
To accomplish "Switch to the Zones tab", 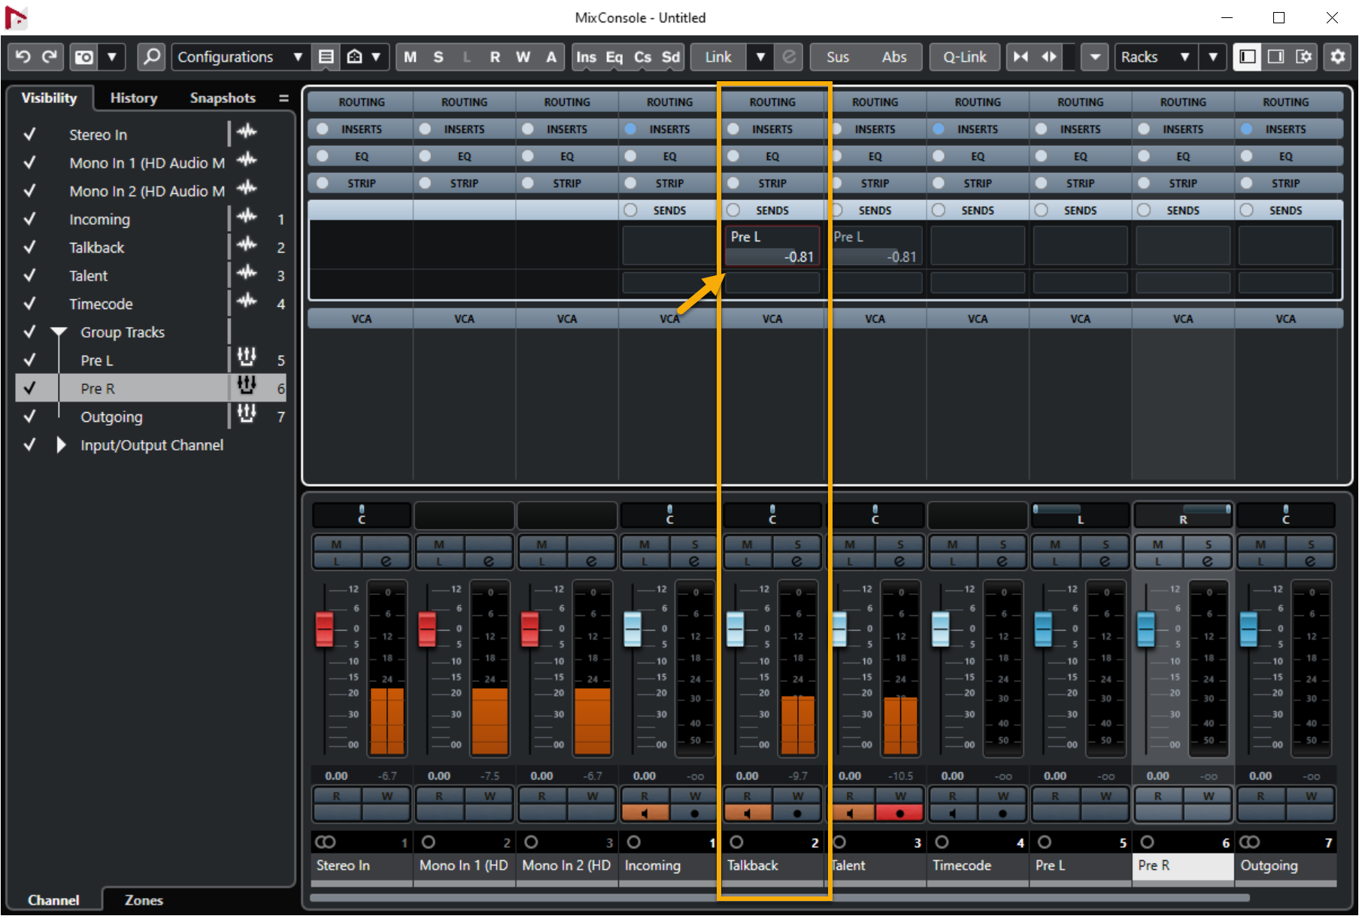I will pos(143,900).
